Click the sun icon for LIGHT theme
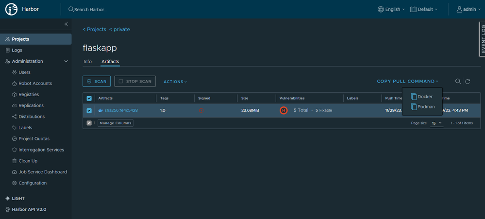 coord(8,198)
